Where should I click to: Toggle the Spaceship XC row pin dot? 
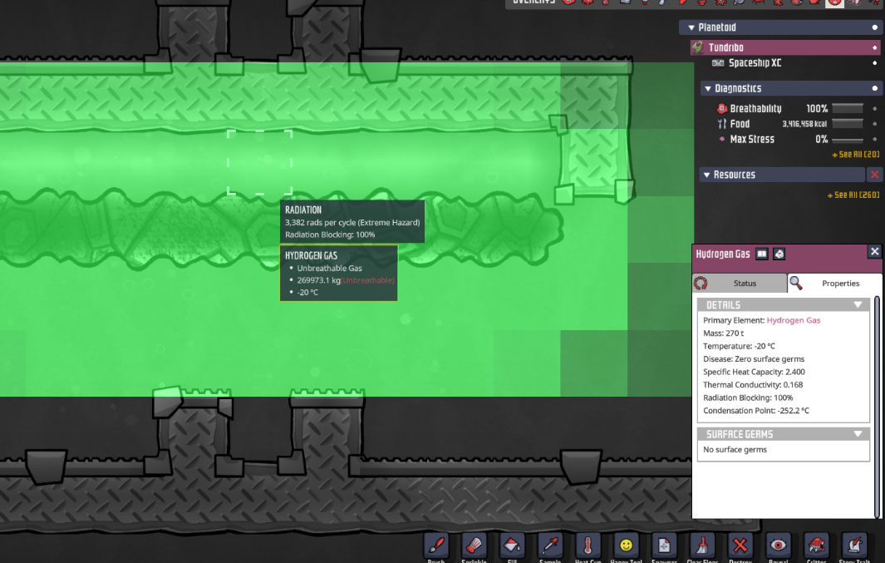pyautogui.click(x=875, y=62)
